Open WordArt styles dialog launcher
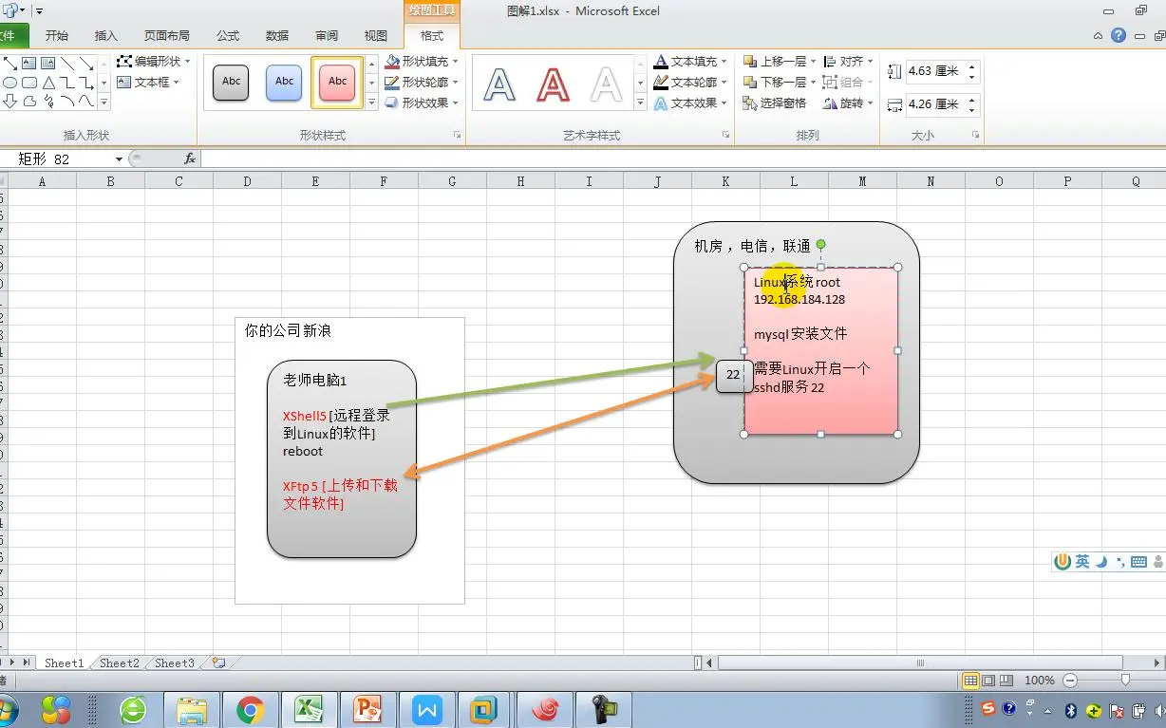The image size is (1166, 728). [725, 135]
